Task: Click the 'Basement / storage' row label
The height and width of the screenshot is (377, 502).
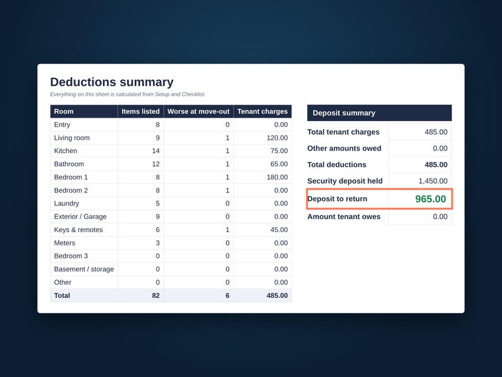Action: [x=84, y=269]
